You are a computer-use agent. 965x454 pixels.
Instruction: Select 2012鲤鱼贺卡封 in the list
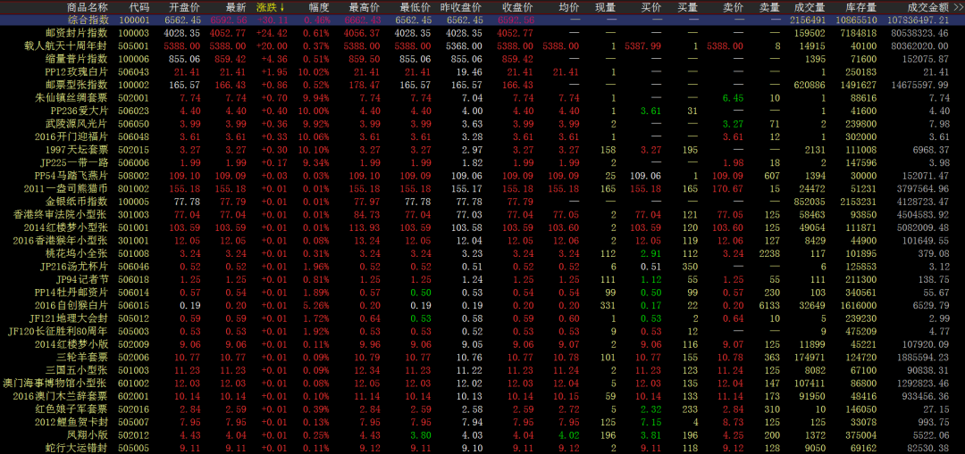point(71,422)
